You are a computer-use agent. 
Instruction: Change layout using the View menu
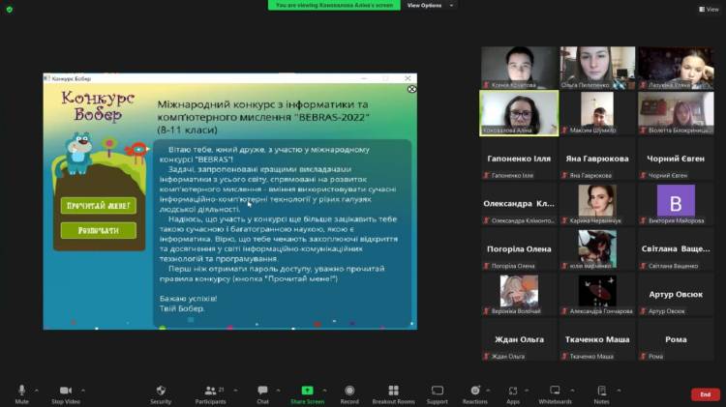tap(710, 9)
